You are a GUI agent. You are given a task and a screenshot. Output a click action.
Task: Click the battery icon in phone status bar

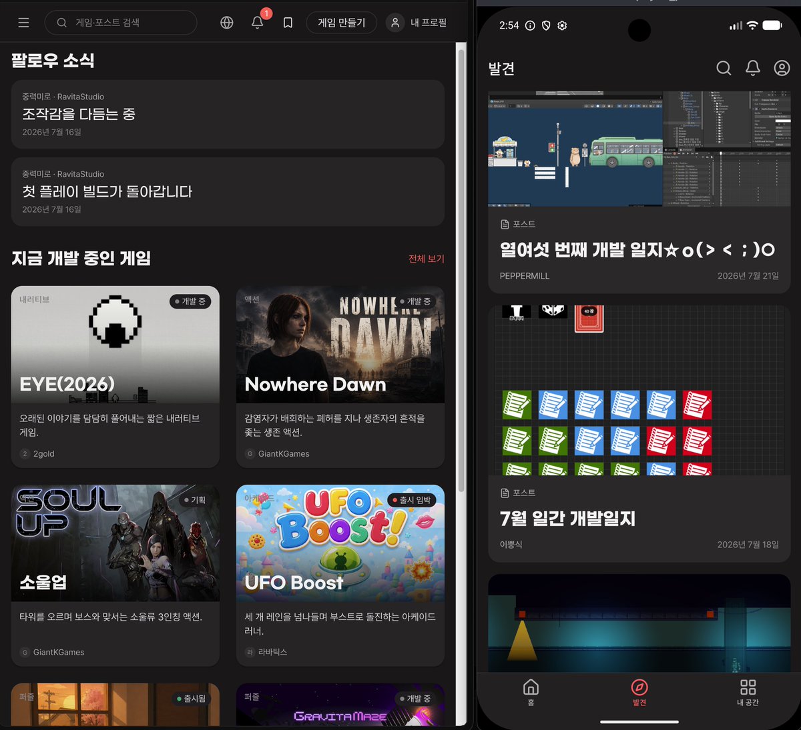pyautogui.click(x=772, y=25)
